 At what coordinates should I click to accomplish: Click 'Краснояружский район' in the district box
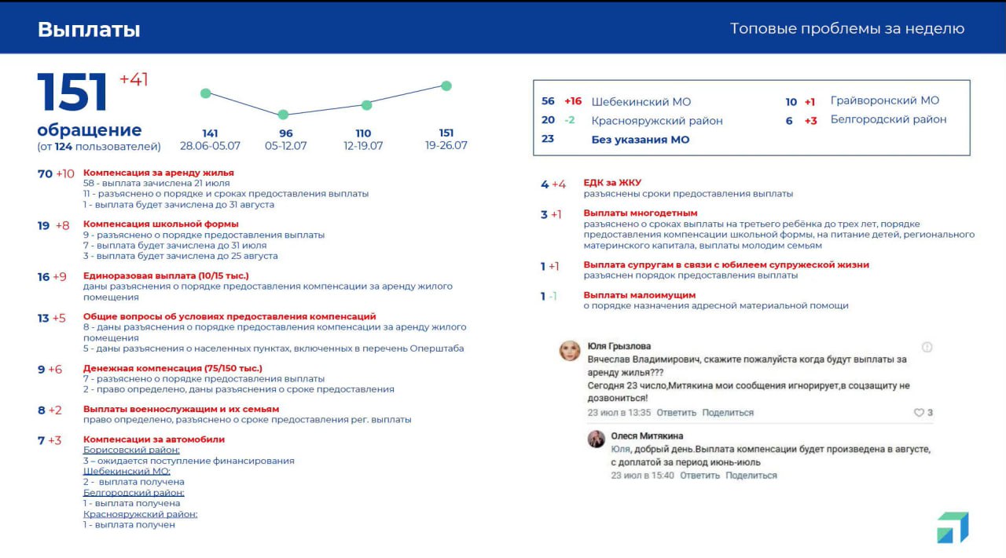click(656, 121)
